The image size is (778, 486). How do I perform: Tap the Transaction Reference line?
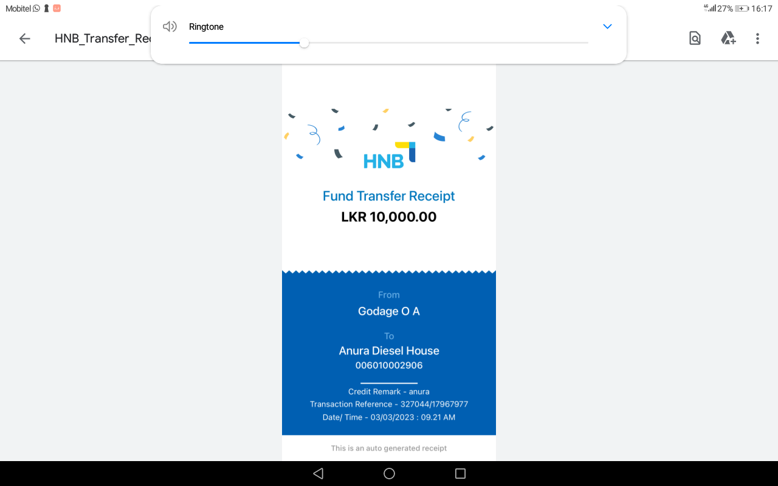click(x=388, y=404)
